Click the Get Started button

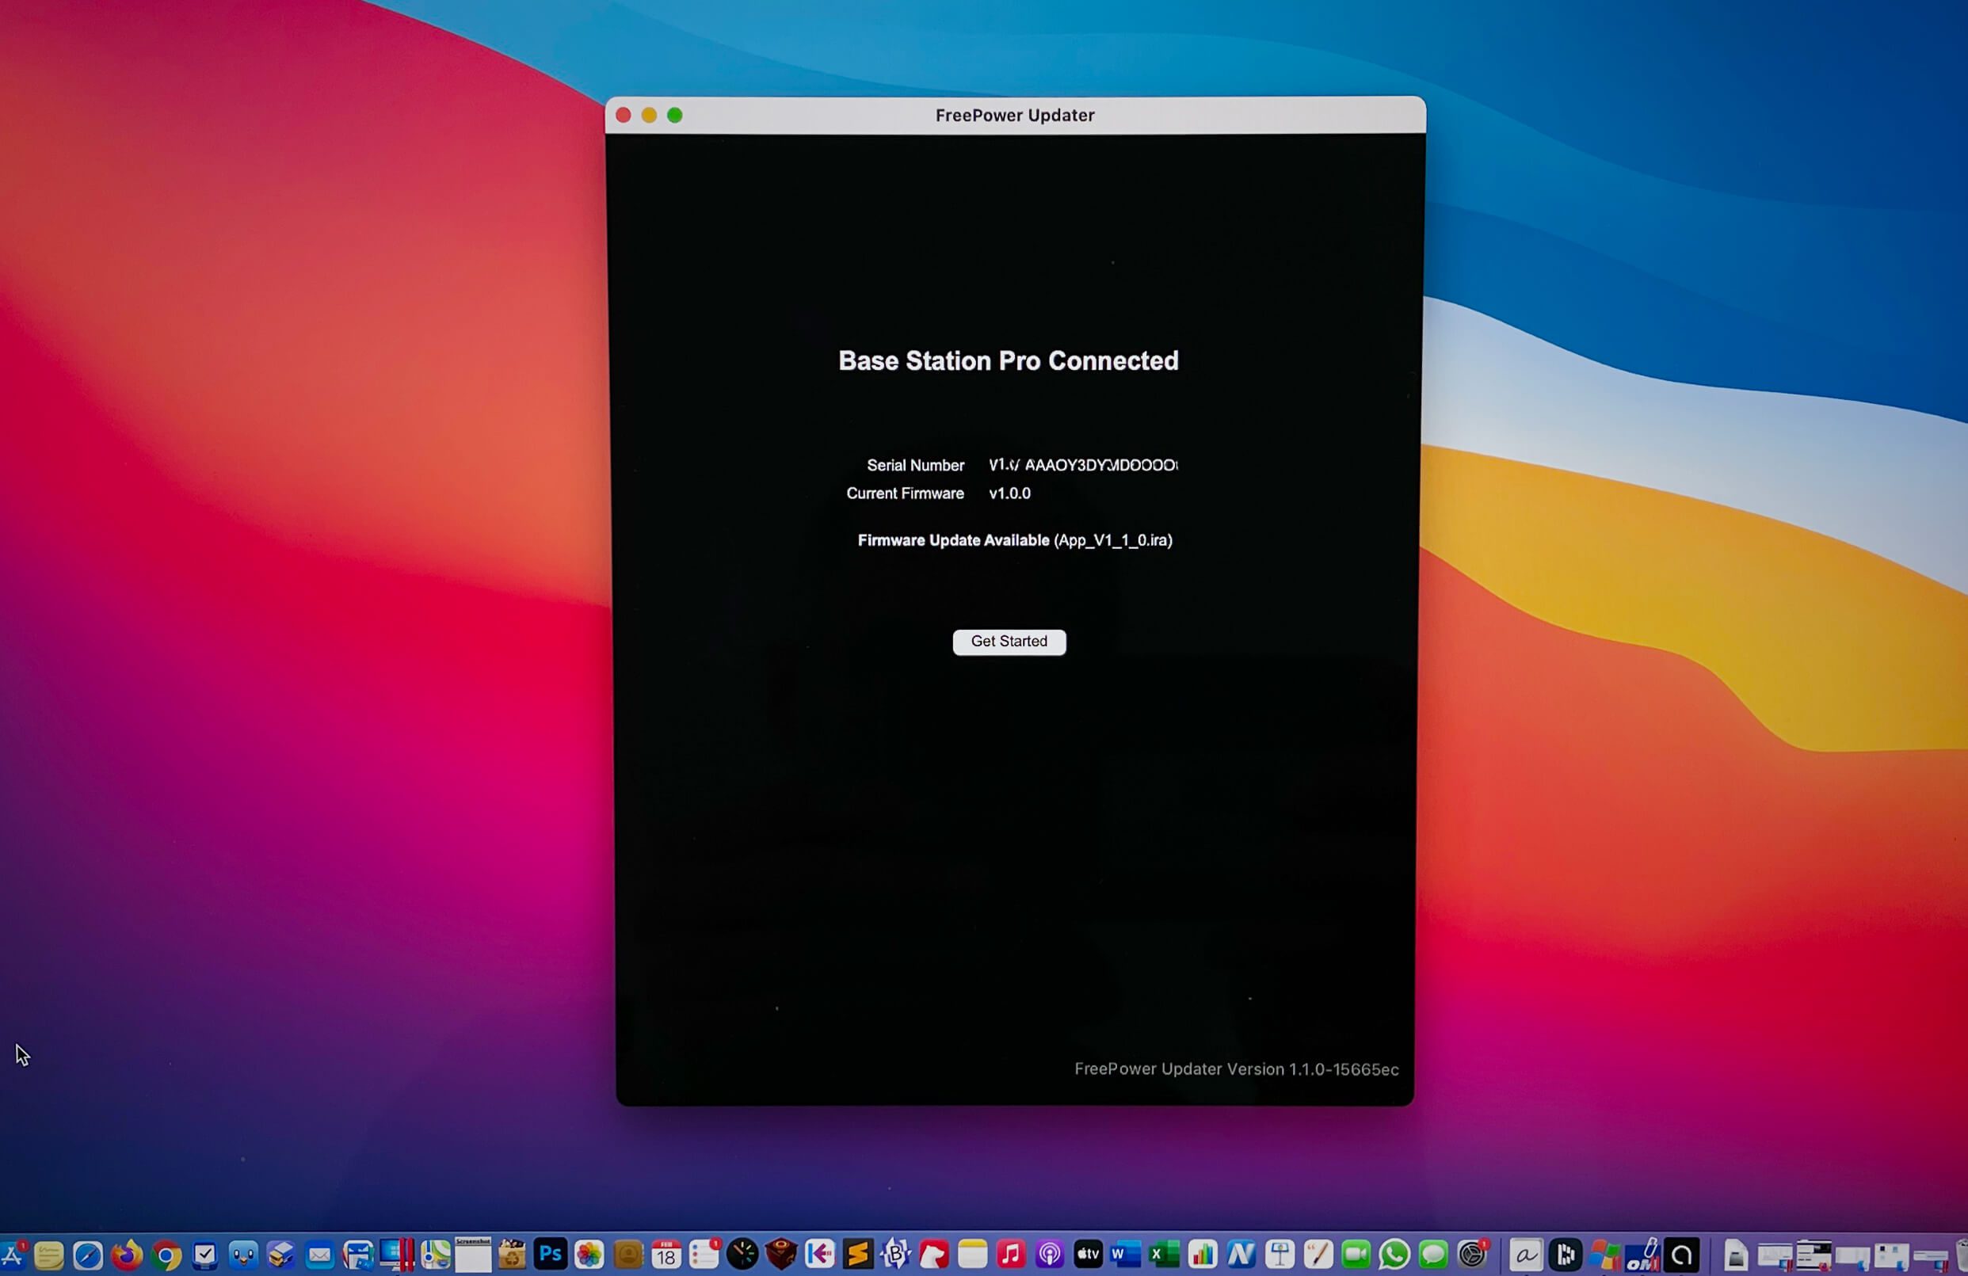1009,642
